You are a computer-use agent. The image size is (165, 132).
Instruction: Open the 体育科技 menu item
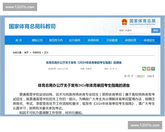93,40
